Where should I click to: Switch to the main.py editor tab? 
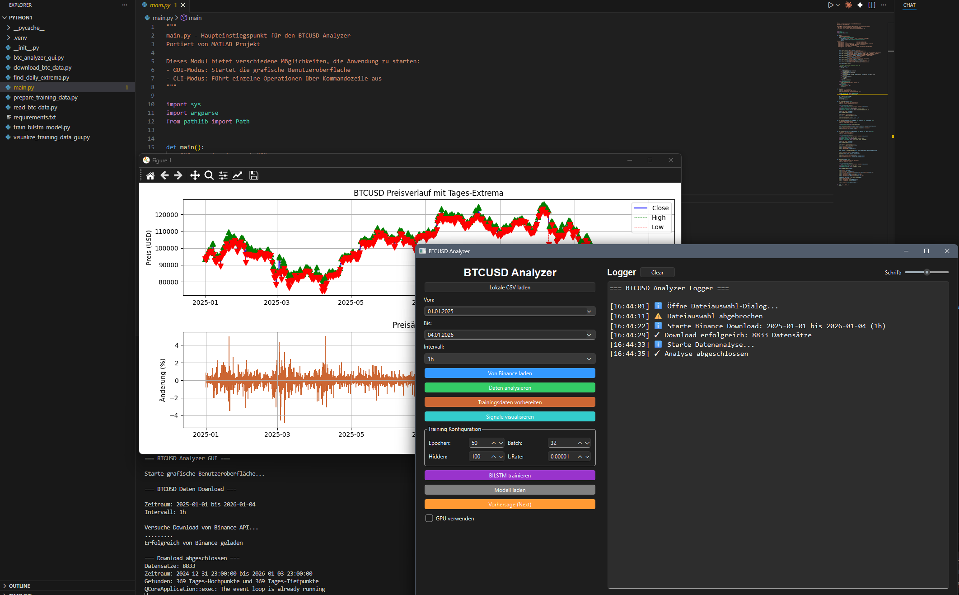pos(160,5)
